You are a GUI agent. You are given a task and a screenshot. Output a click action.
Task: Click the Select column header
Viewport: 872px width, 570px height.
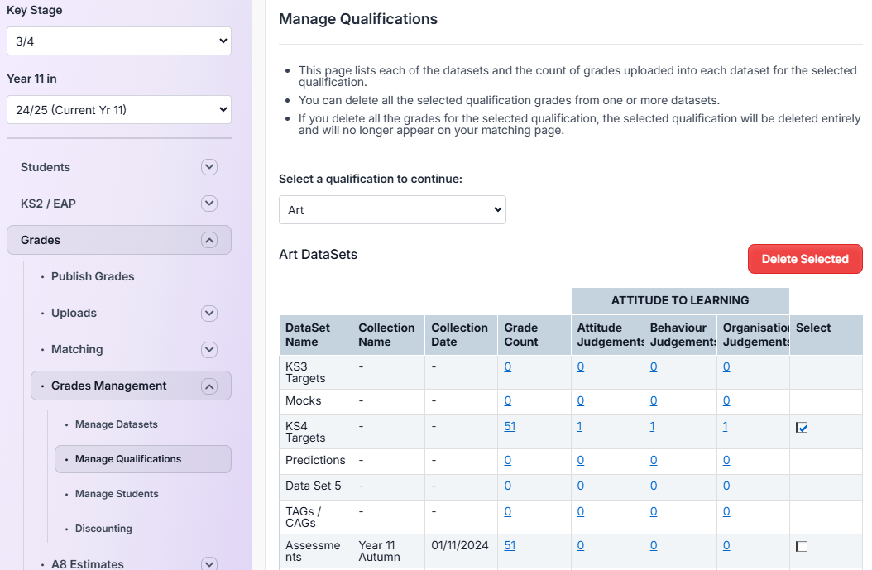(x=826, y=335)
